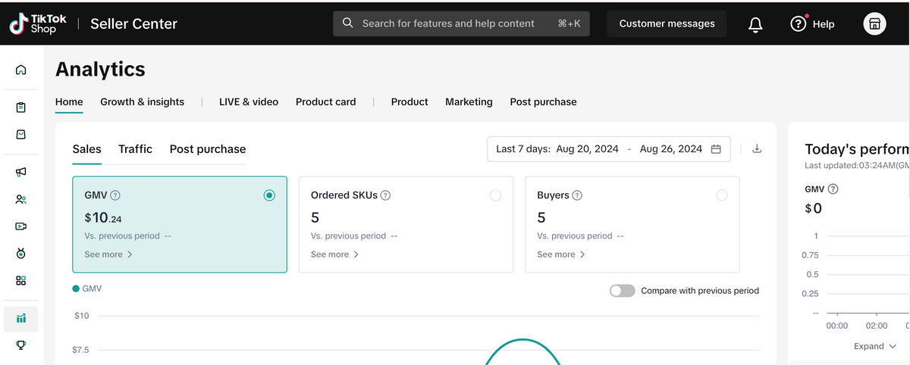Switch to the Traffic tab

[x=135, y=149]
